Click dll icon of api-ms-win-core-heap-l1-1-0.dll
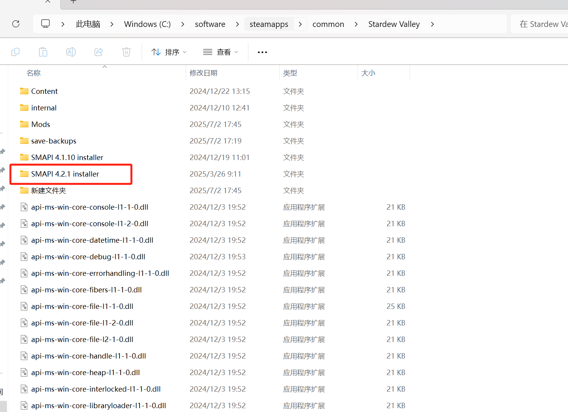Viewport: 568px width, 412px height. tap(24, 372)
